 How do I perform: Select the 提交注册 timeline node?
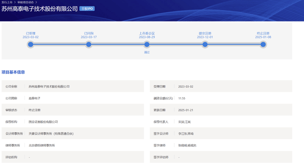pos(205,45)
